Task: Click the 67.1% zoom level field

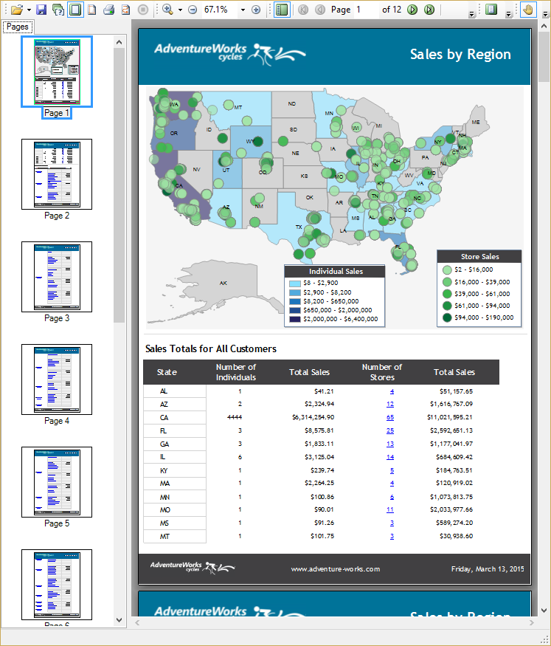Action: tap(219, 10)
